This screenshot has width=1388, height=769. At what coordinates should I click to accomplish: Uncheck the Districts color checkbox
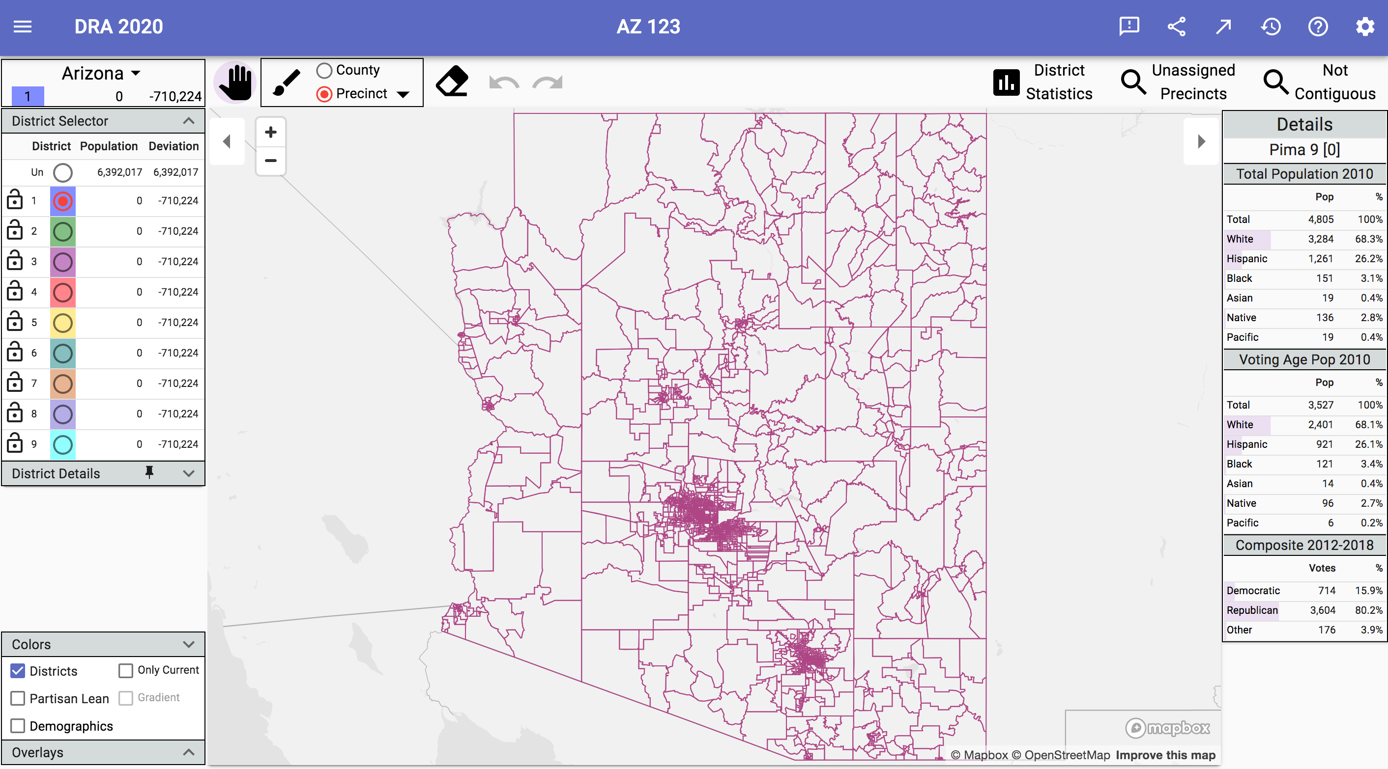(18, 670)
